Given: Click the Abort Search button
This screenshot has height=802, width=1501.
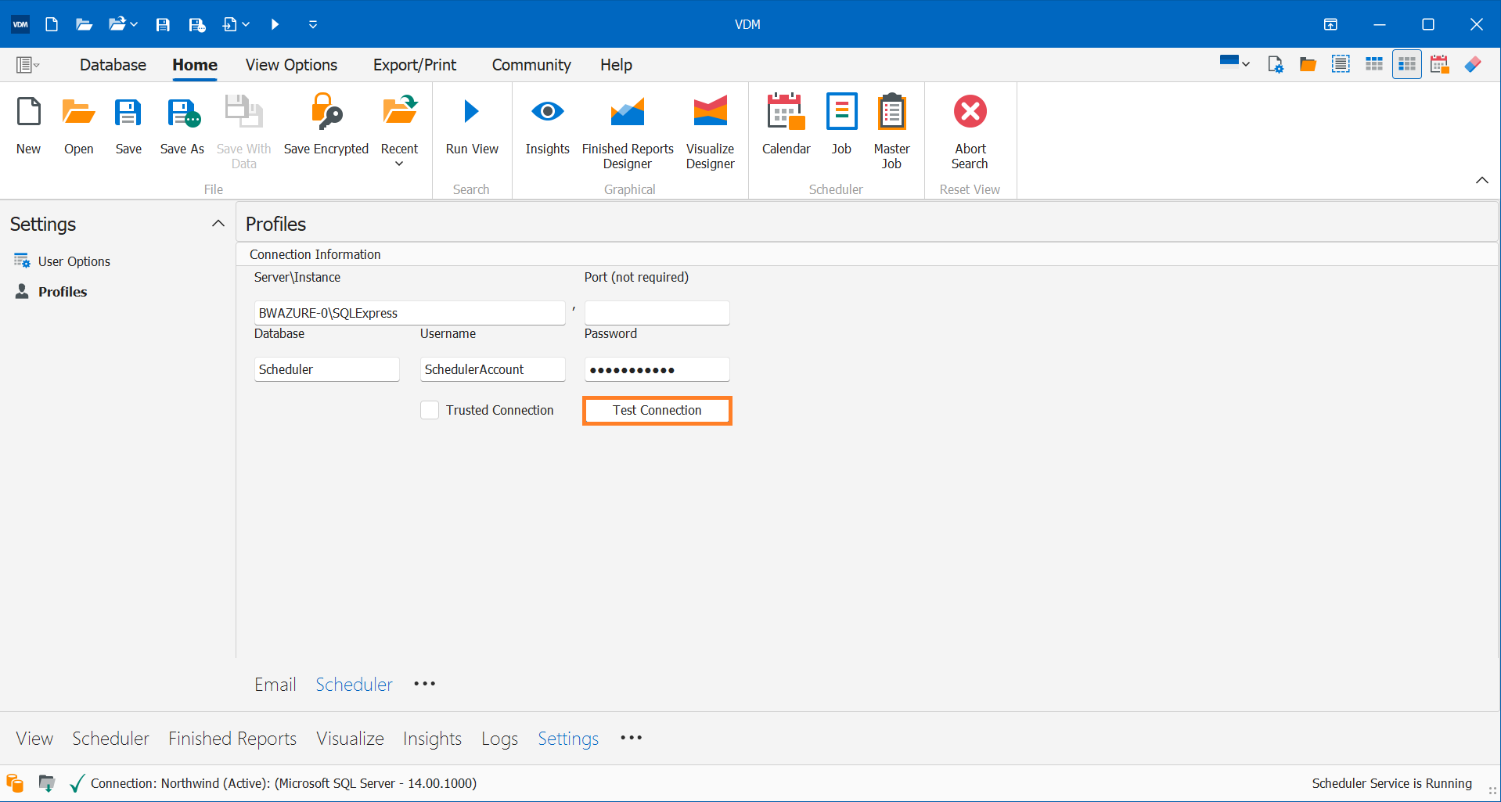Looking at the screenshot, I should 970,131.
